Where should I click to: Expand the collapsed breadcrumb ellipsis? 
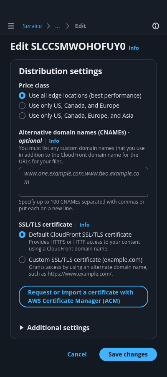(58, 26)
